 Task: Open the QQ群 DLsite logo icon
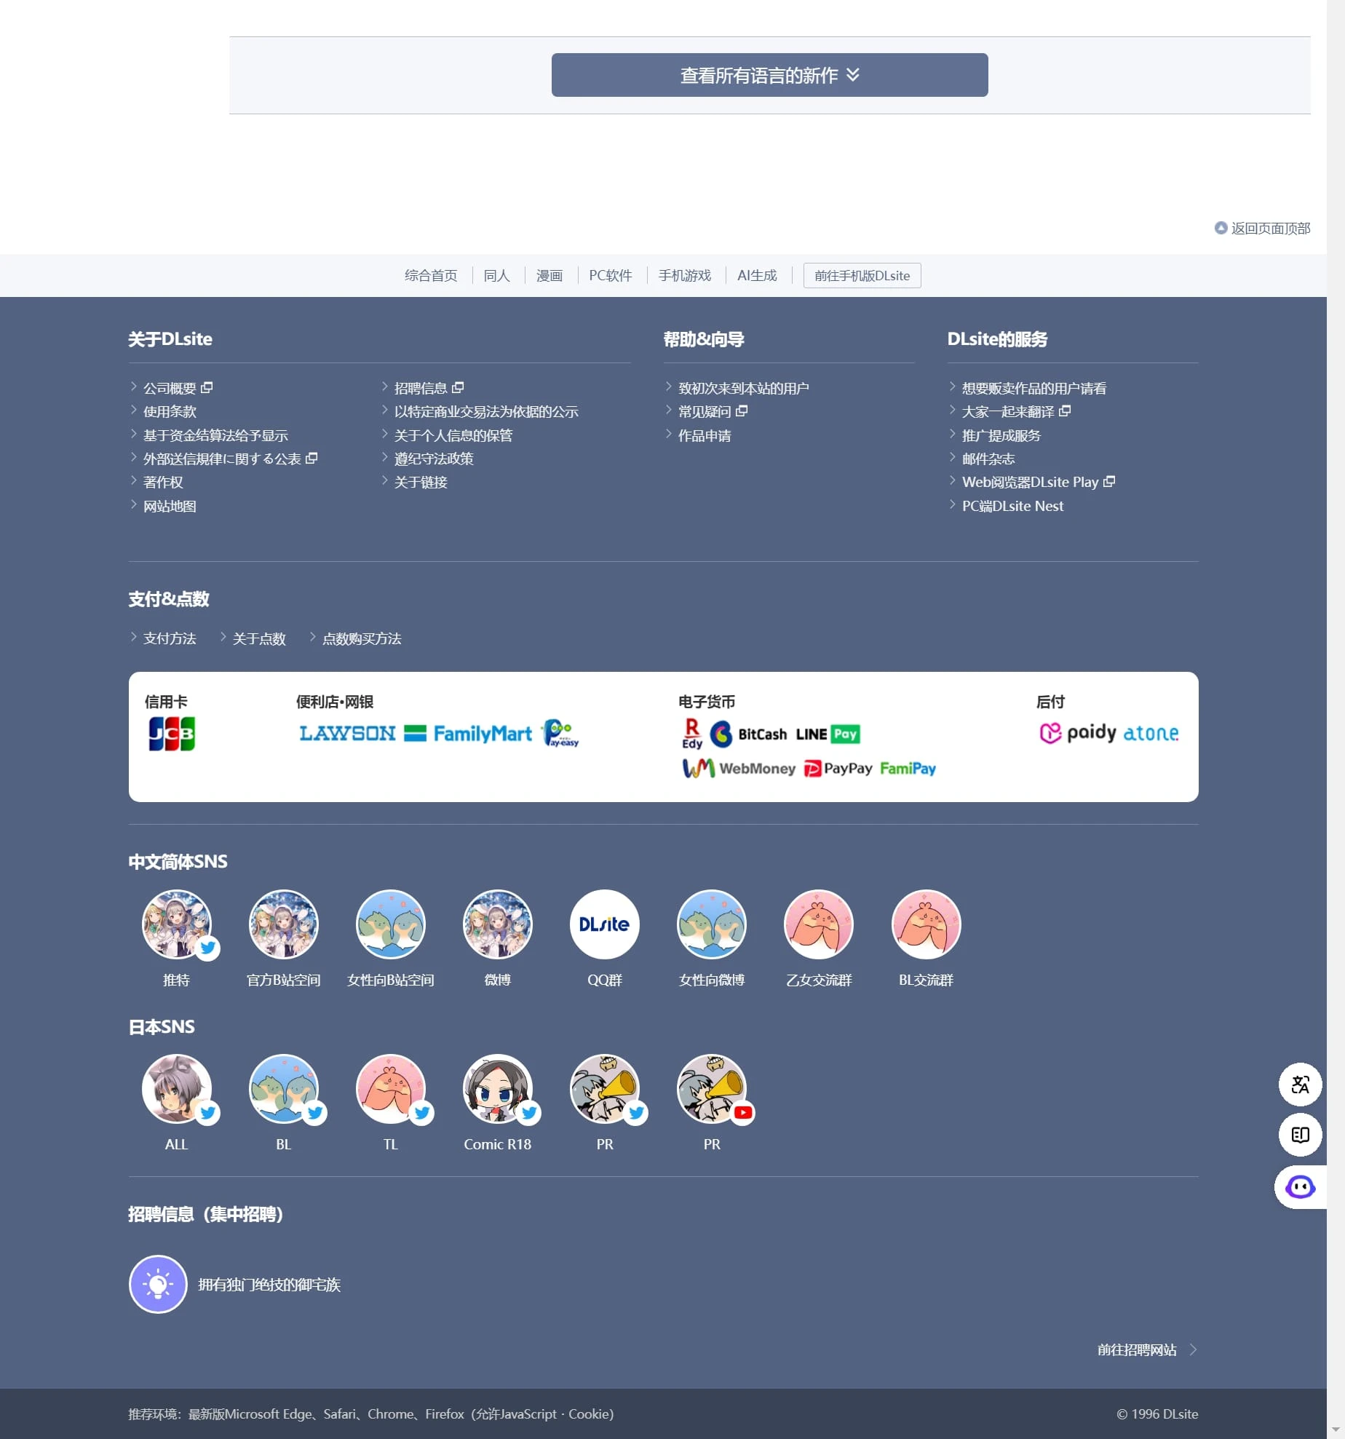coord(604,924)
